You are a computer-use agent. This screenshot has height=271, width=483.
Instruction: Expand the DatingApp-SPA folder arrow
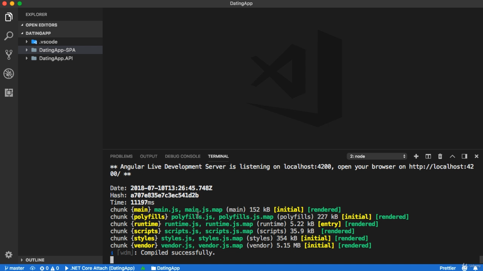tap(27, 50)
